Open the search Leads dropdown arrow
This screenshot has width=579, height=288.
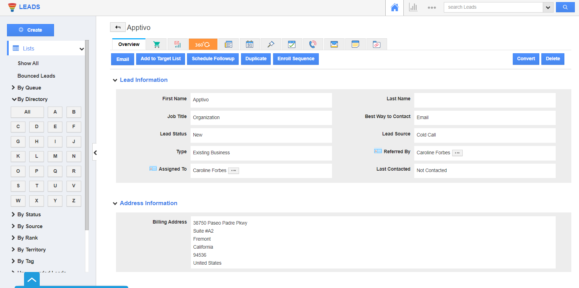[548, 7]
